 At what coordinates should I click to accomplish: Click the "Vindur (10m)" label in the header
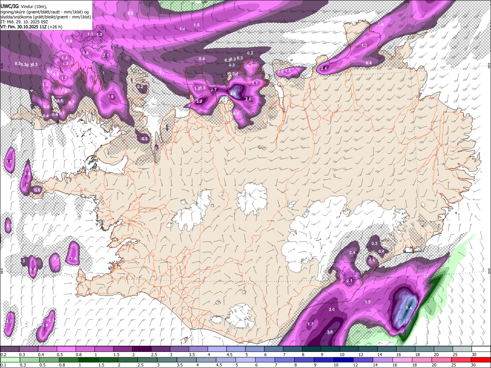[x=34, y=7]
